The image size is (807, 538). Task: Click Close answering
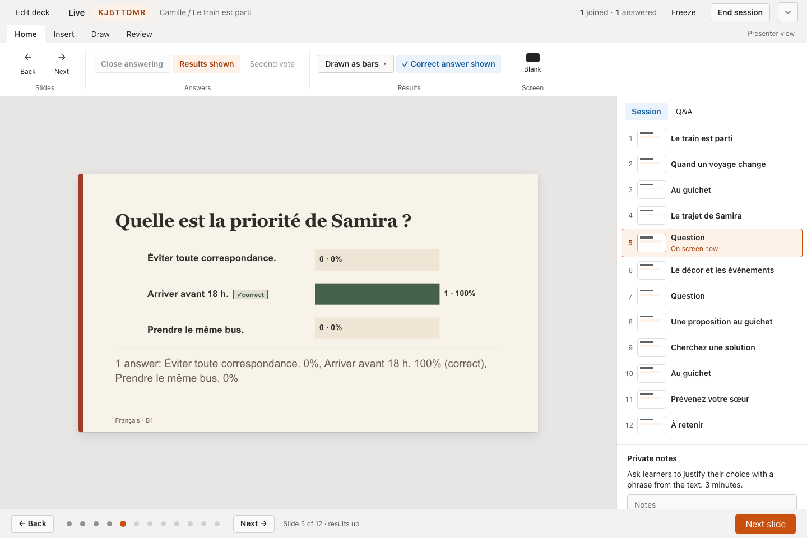[x=132, y=64]
